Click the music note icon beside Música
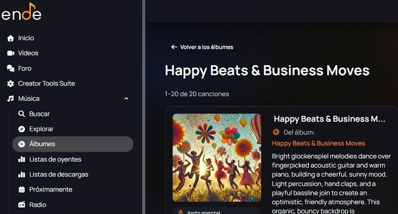The width and height of the screenshot is (398, 214). pos(11,99)
